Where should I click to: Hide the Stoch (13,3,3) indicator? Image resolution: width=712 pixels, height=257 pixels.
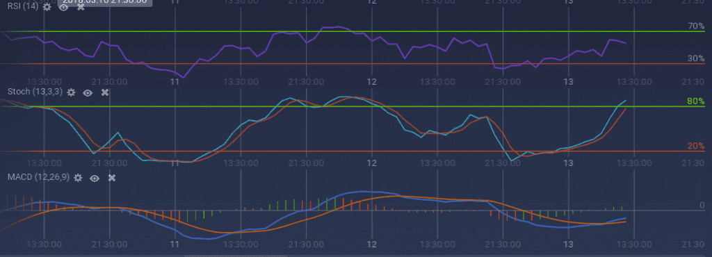click(88, 93)
